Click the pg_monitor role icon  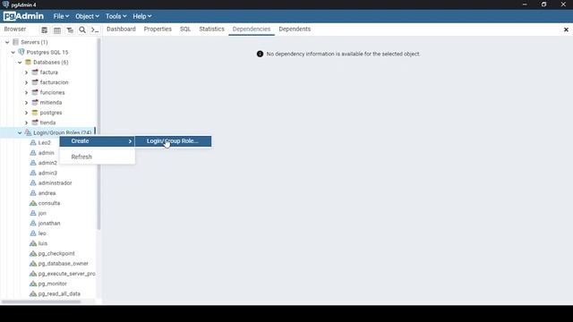click(33, 284)
